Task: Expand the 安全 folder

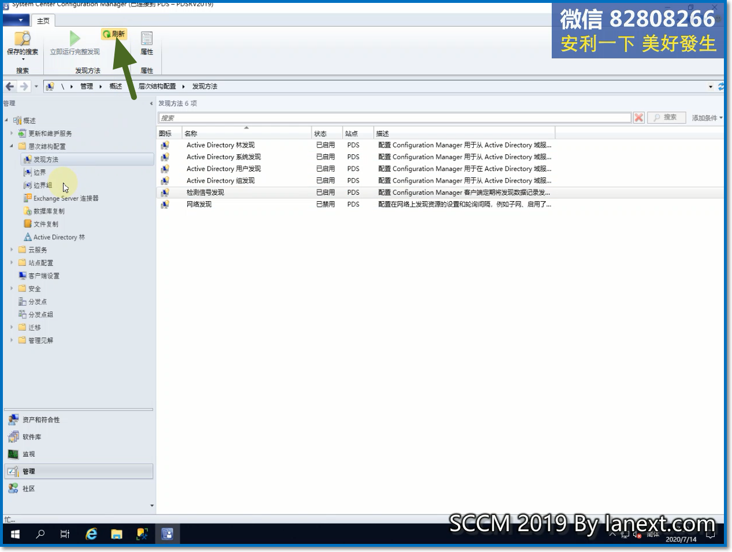Action: point(12,288)
